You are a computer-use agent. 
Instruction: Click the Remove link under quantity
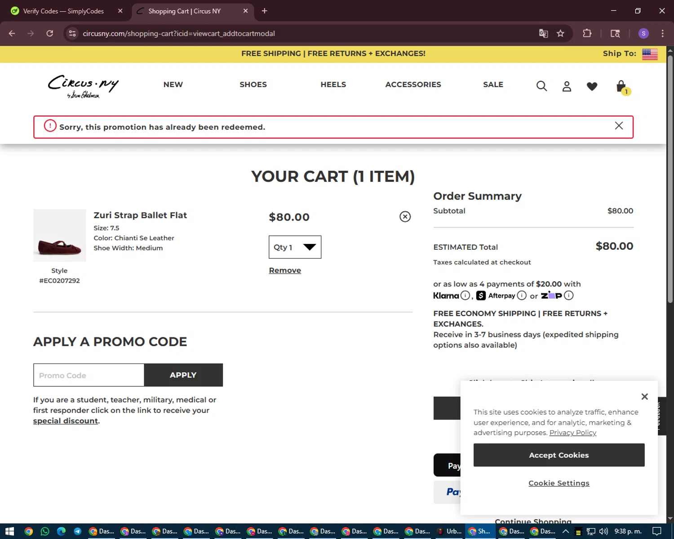click(285, 270)
